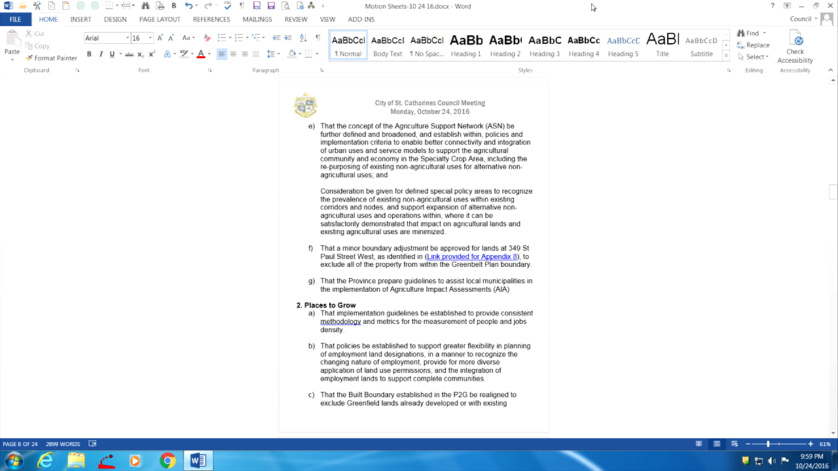This screenshot has width=838, height=471.
Task: Toggle Underline formatting
Action: tap(112, 54)
